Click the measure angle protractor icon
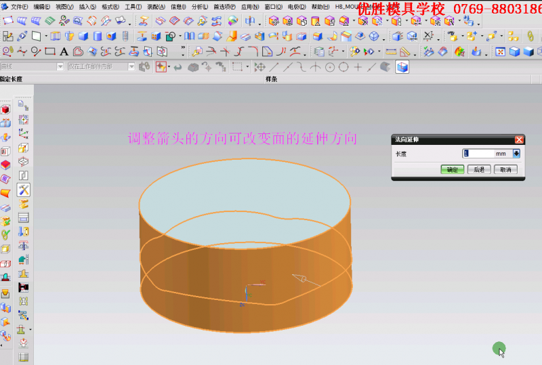The height and width of the screenshot is (365, 542). click(404, 52)
